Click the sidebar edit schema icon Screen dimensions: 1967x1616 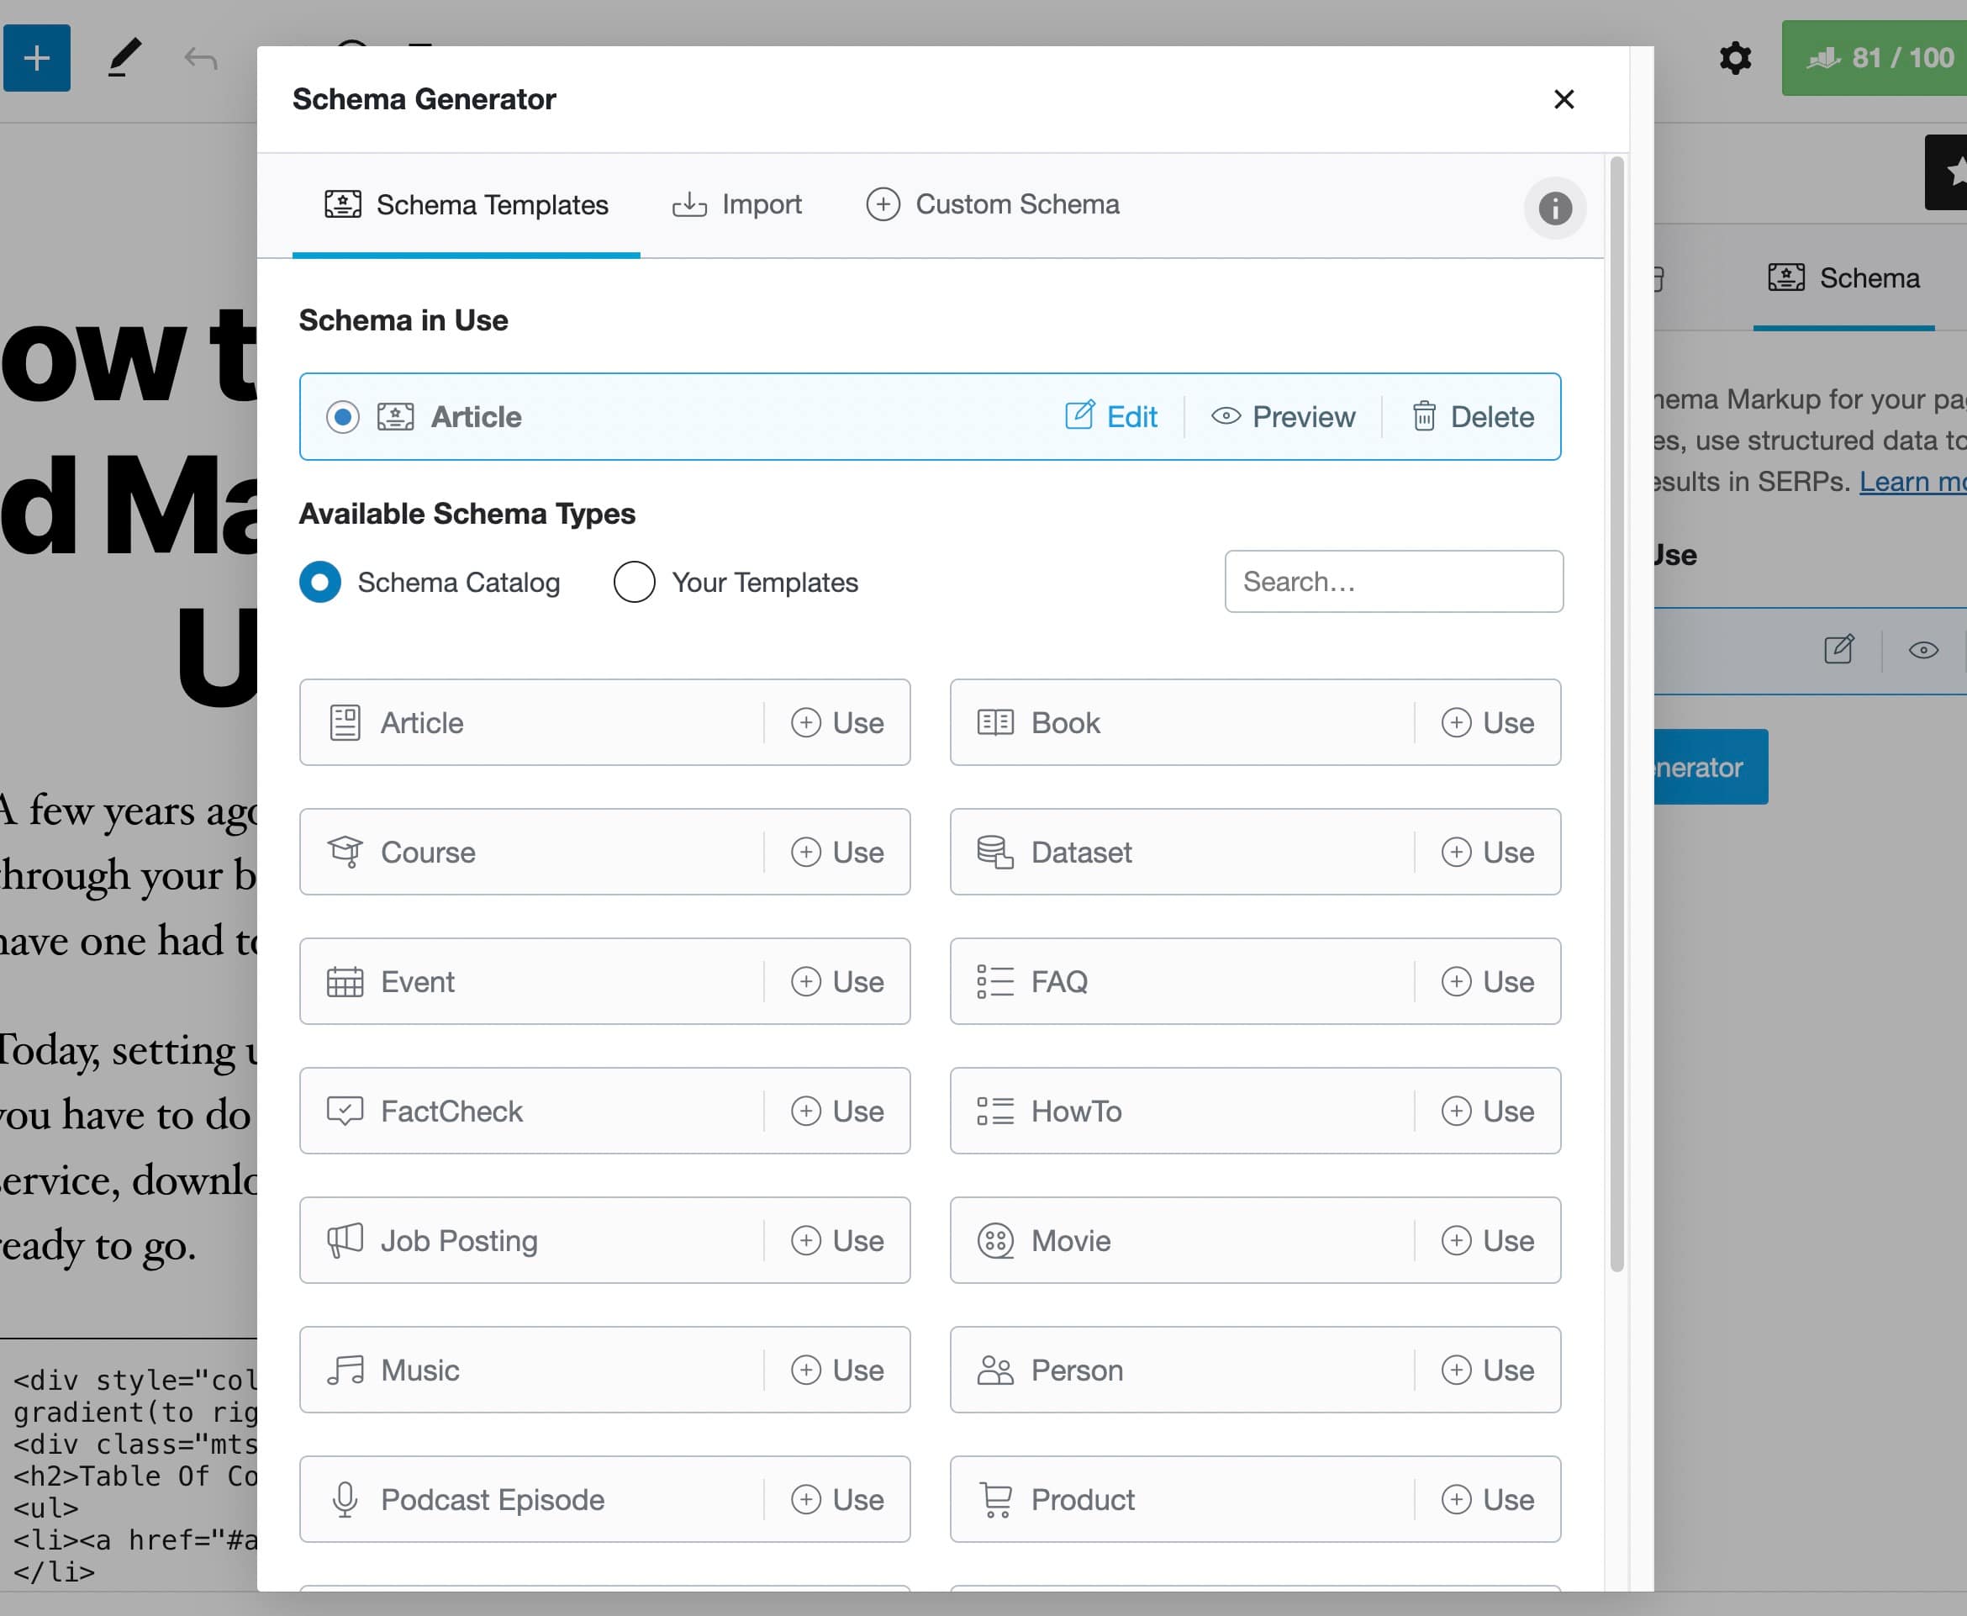(1838, 649)
